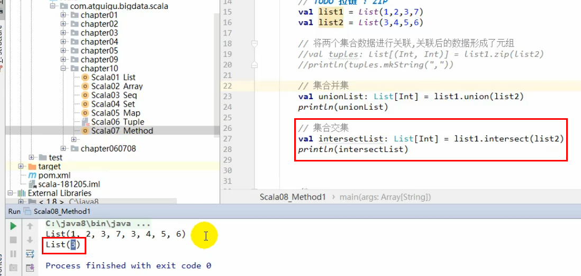581x276 pixels.
Task: Click the JDK 1.8 library folder icon
Action: point(32,202)
